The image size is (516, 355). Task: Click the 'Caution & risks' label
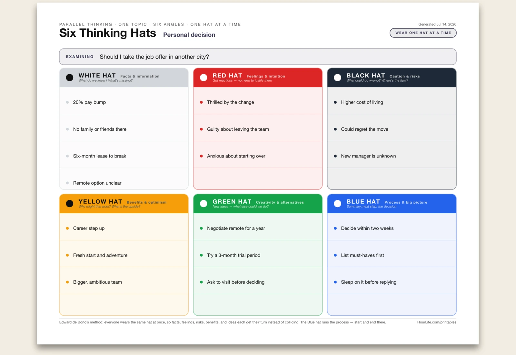point(405,76)
